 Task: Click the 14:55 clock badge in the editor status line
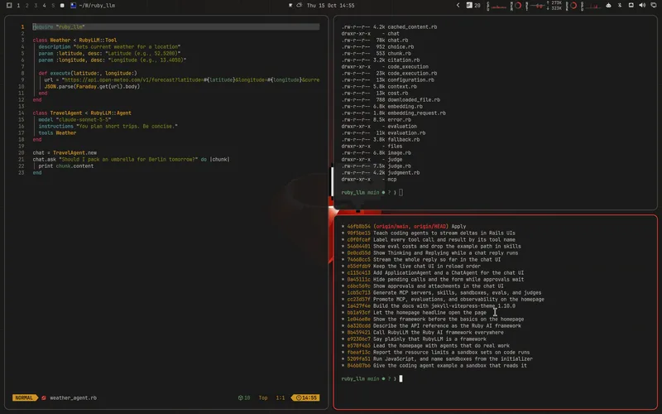click(305, 398)
